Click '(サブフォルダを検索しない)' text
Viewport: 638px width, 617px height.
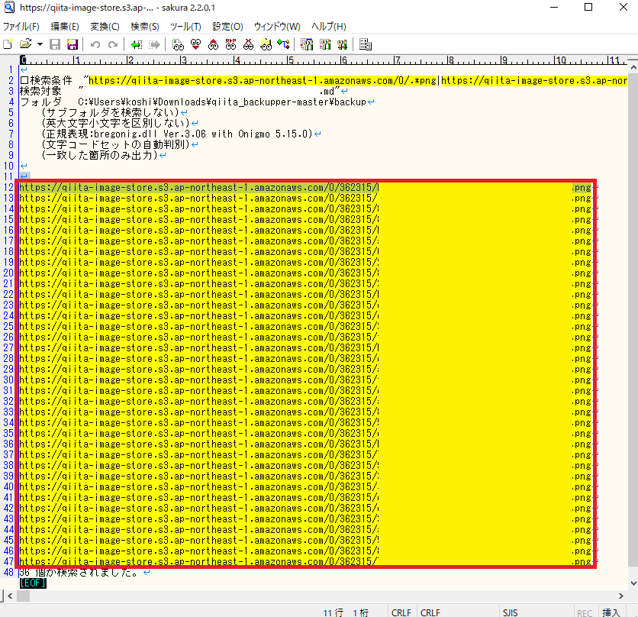click(110, 112)
